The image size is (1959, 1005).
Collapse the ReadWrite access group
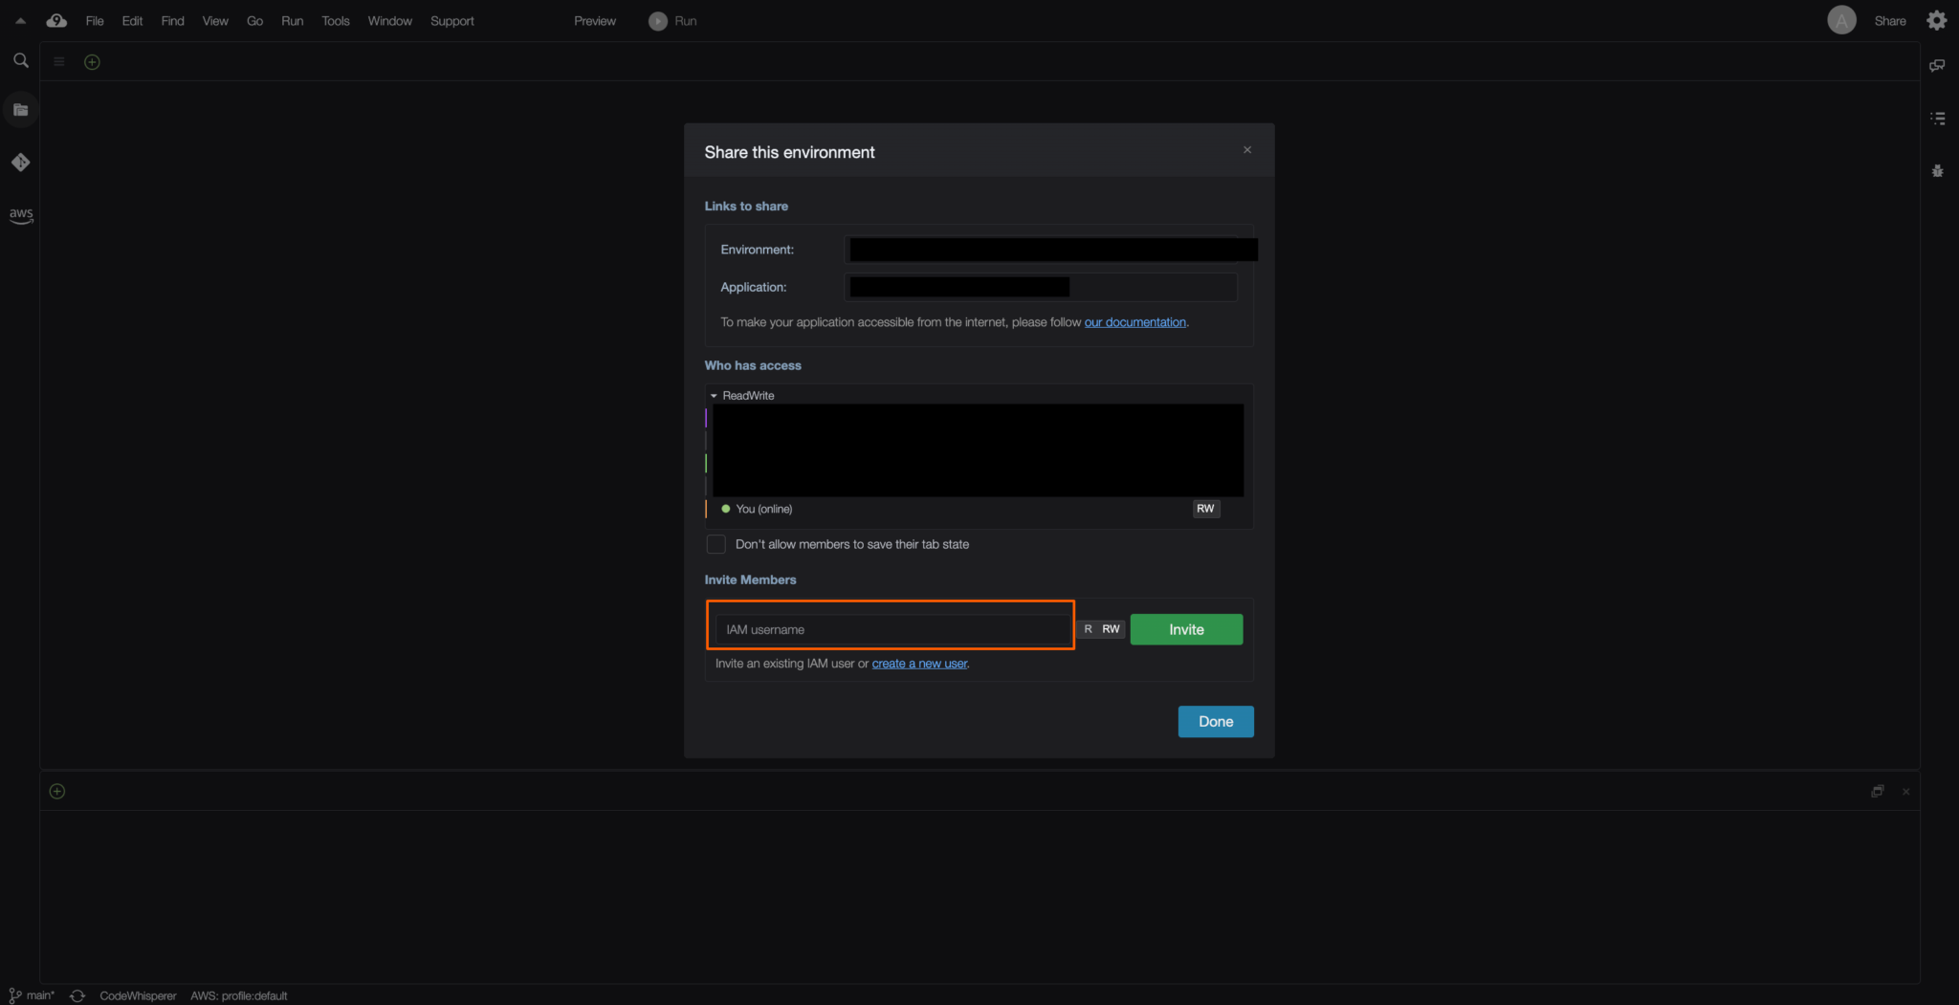click(714, 395)
